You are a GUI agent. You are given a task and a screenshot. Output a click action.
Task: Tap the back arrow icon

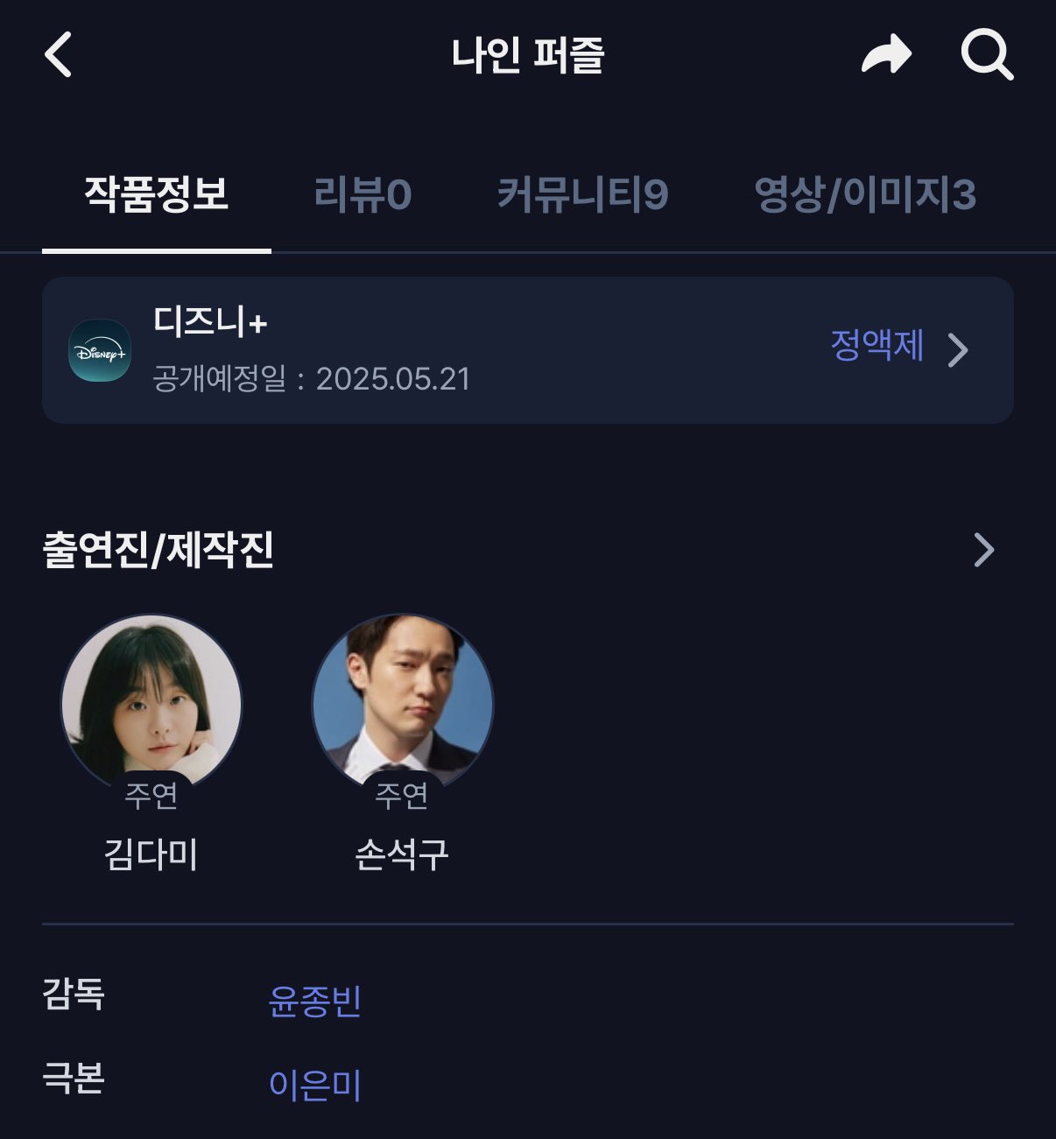58,54
